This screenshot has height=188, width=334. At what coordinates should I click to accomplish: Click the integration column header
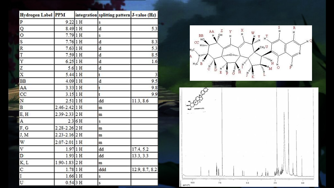pos(86,15)
